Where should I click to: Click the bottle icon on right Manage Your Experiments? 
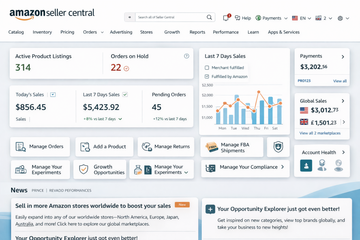(138, 170)
